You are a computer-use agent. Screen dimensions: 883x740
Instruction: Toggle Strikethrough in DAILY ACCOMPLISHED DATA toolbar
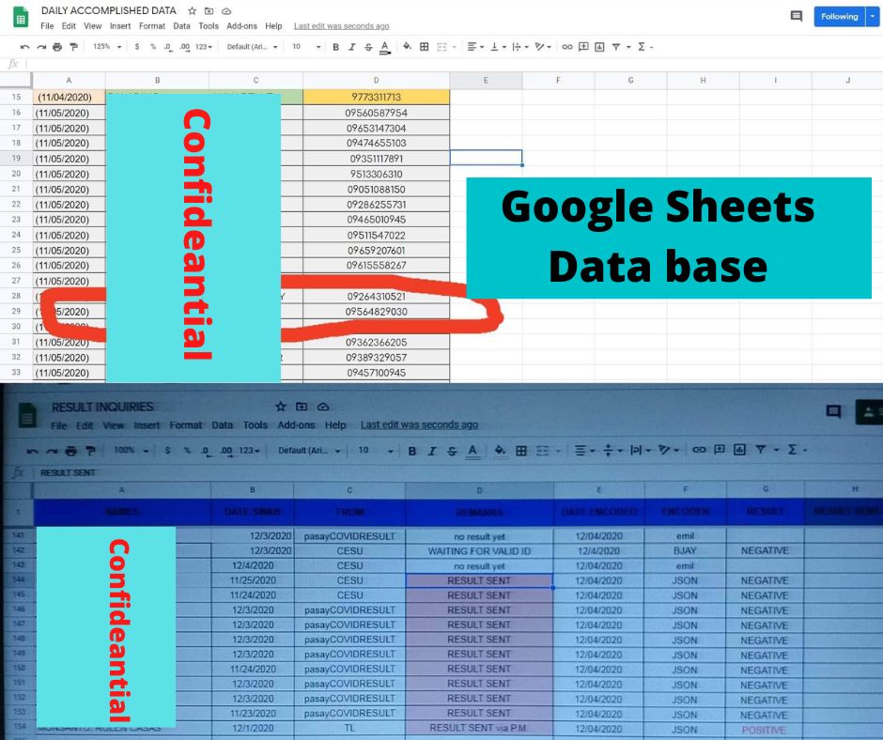[x=368, y=47]
